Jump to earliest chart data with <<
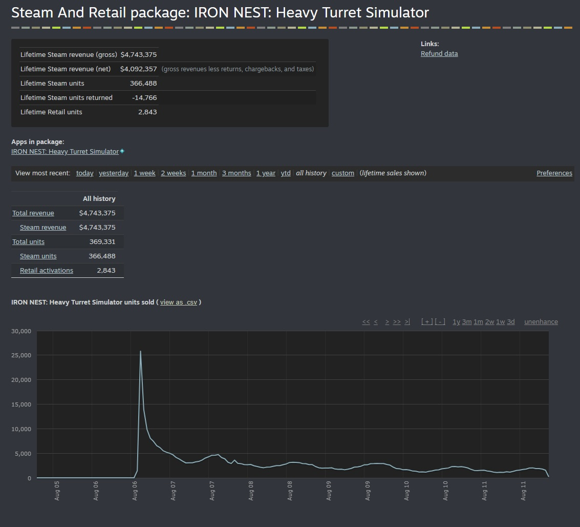The height and width of the screenshot is (527, 580). (x=366, y=322)
